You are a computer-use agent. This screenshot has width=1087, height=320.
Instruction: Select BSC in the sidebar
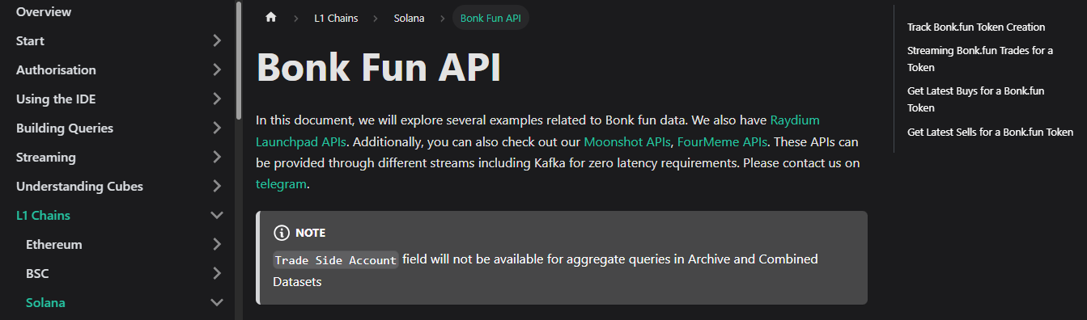37,273
